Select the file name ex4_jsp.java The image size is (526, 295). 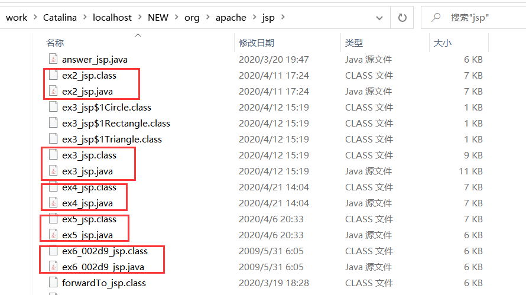coord(87,203)
